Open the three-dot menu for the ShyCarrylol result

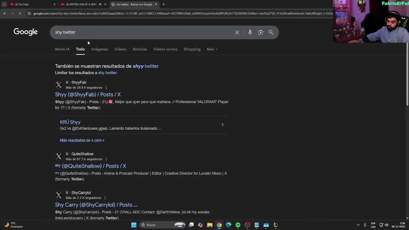[x=105, y=198]
